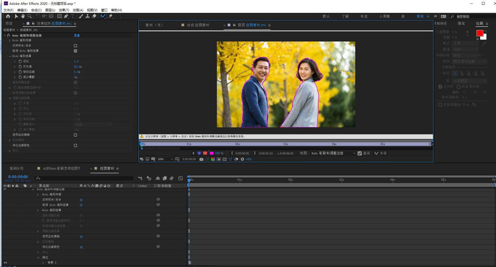Click the 羽化 value 0.0

[76, 61]
